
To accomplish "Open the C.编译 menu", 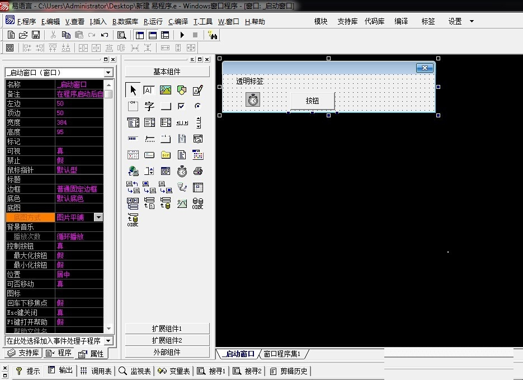I will (178, 22).
